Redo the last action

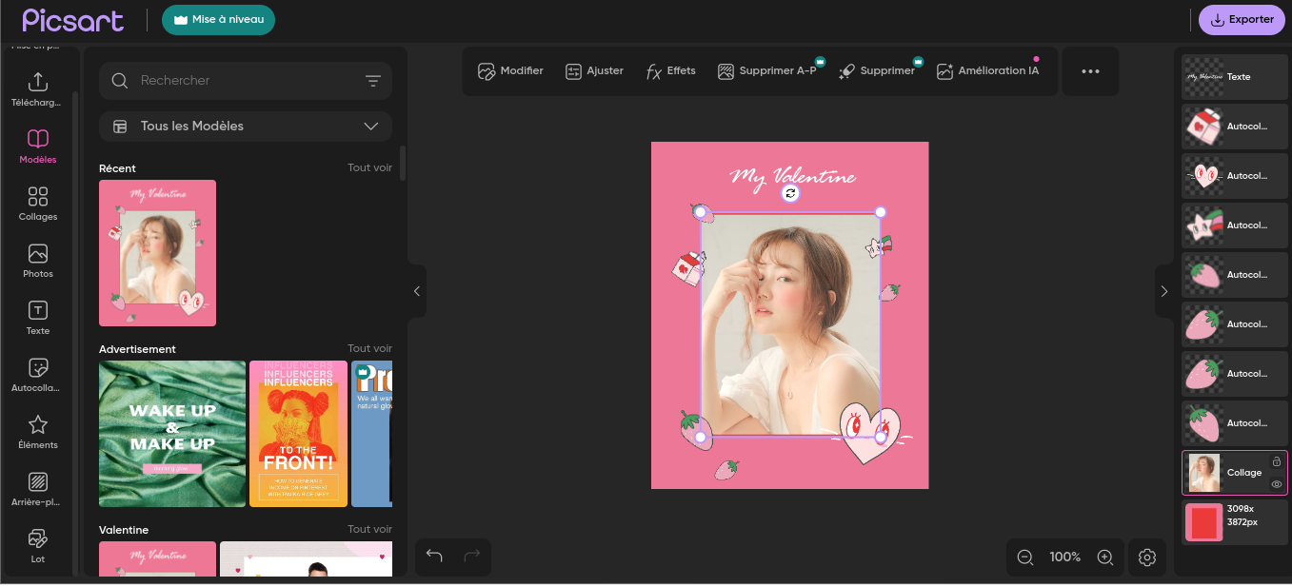(471, 557)
